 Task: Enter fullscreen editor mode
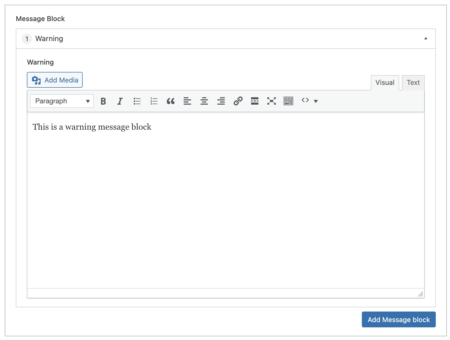[272, 101]
